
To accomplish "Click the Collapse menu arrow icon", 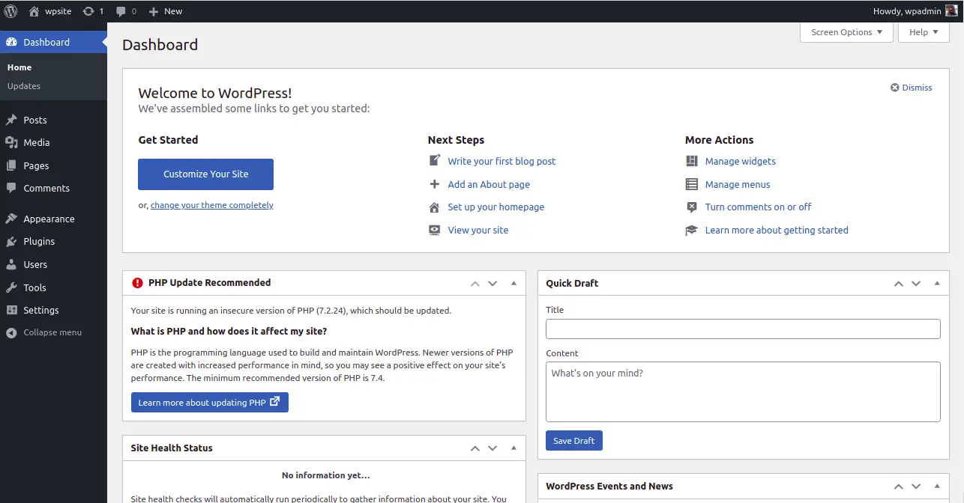I will point(11,332).
